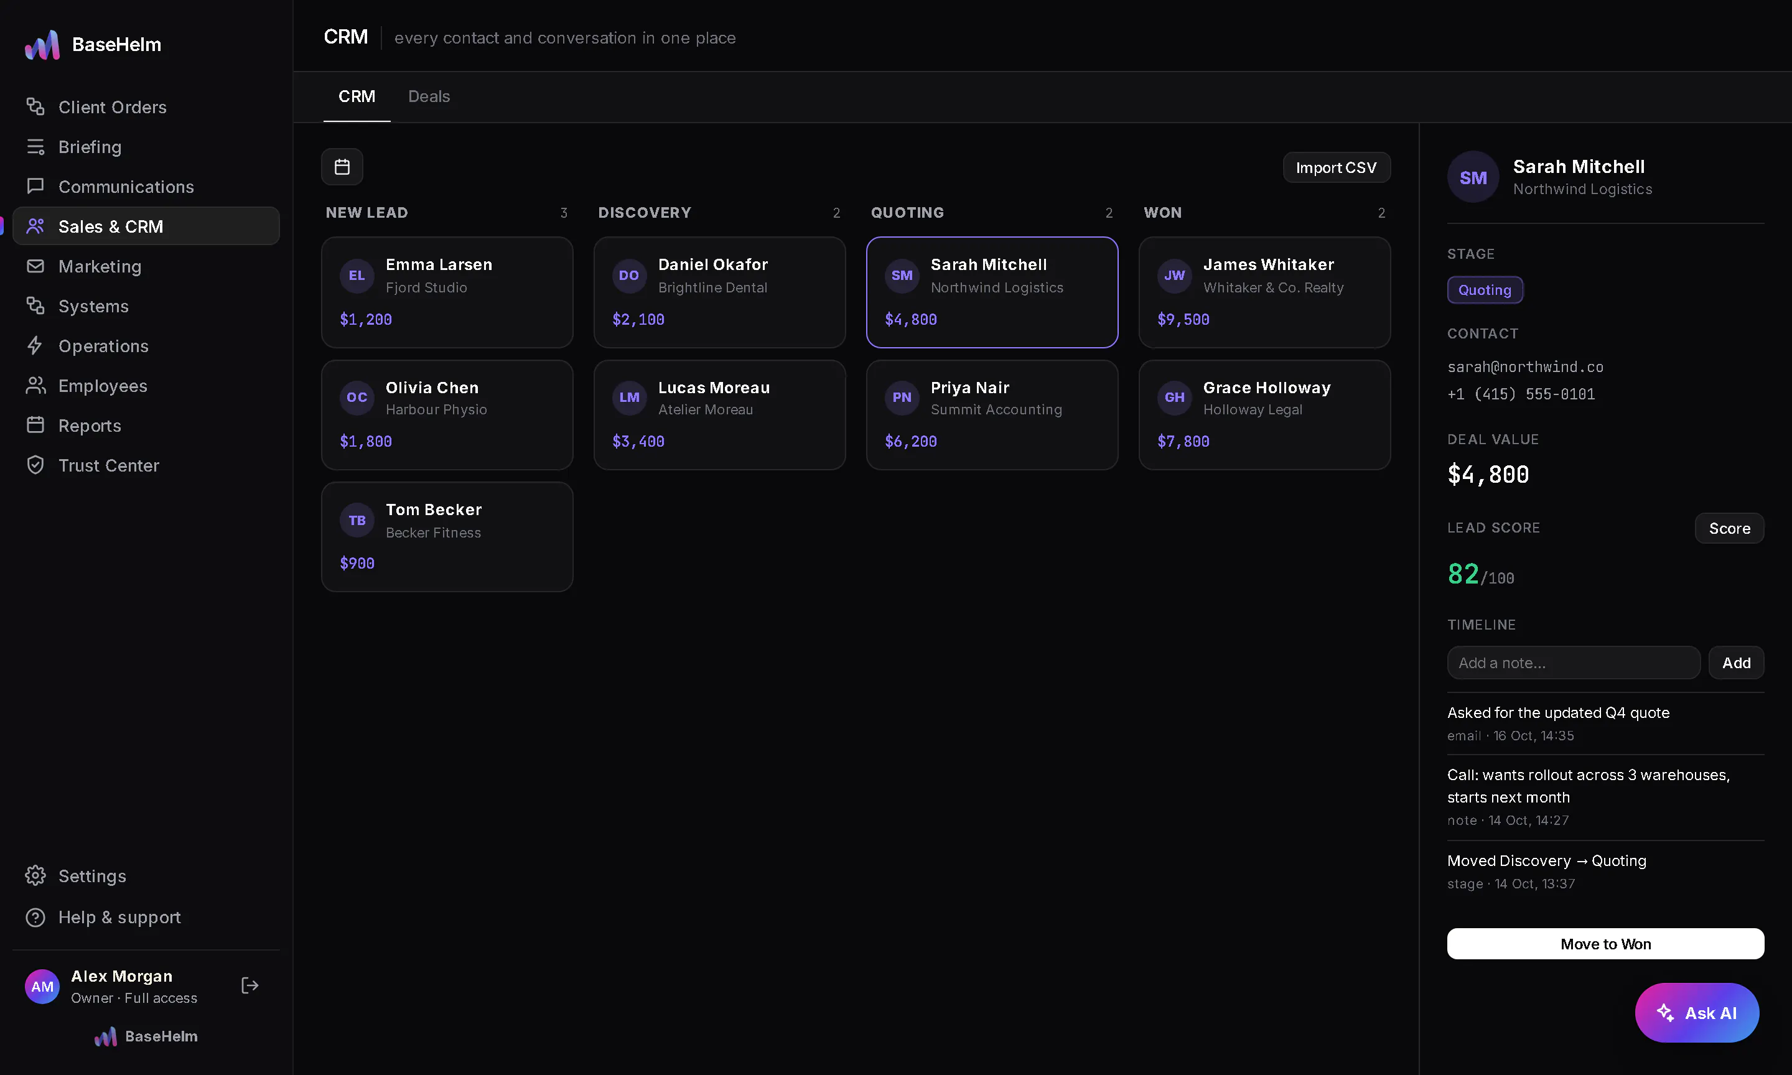Switch to the Deals tab
Screen dimensions: 1792x1075
click(429, 96)
